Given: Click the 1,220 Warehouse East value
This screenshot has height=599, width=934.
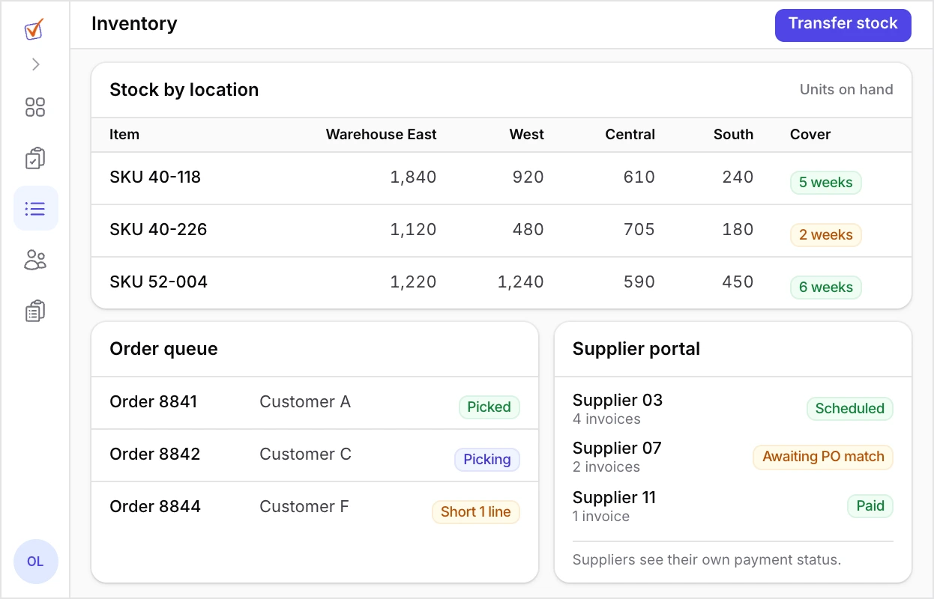Looking at the screenshot, I should coord(413,282).
